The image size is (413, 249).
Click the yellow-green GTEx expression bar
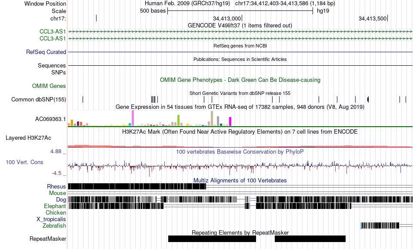tap(178, 121)
